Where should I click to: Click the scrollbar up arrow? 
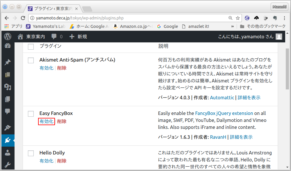288,33
